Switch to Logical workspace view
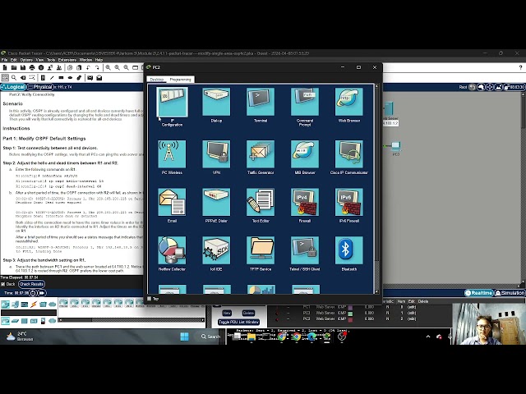 [x=13, y=87]
